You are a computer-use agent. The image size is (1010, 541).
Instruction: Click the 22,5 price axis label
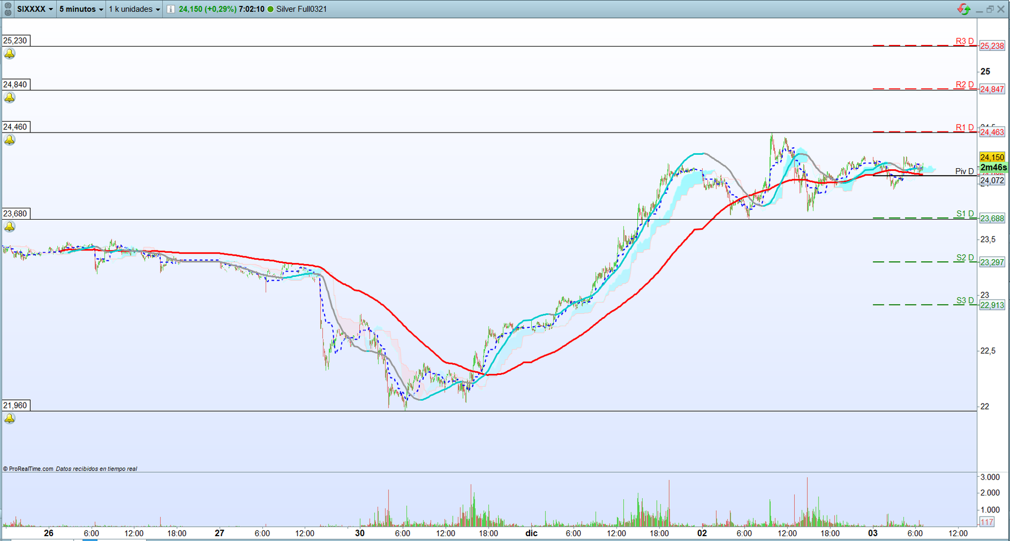(988, 351)
